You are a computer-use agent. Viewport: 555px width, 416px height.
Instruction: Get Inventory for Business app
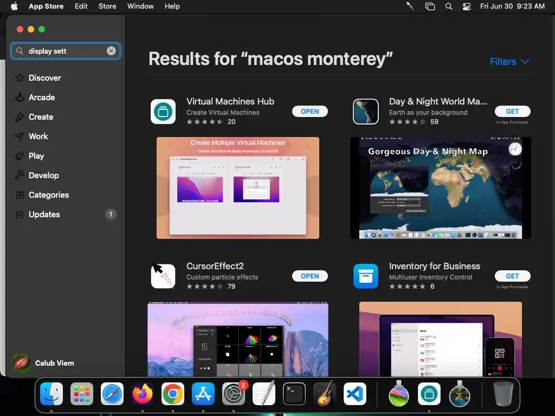pyautogui.click(x=513, y=276)
